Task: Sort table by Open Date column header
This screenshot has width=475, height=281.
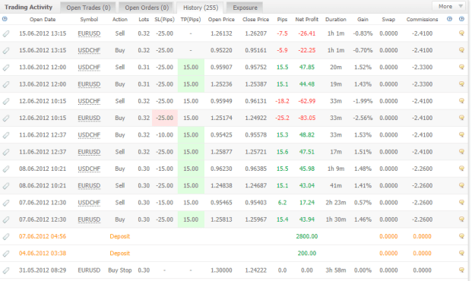Action: point(43,20)
